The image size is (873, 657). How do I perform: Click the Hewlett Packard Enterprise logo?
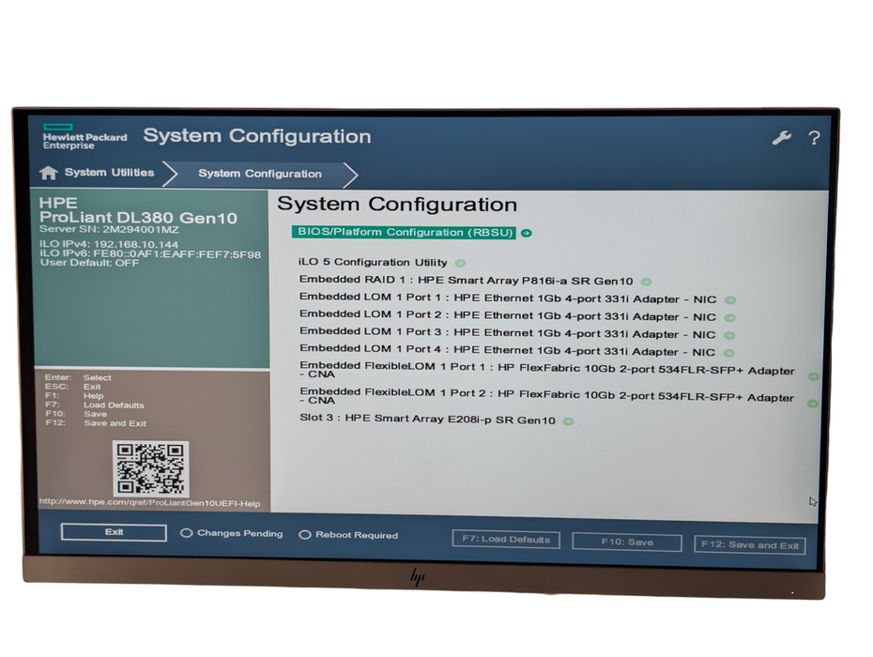pyautogui.click(x=84, y=136)
